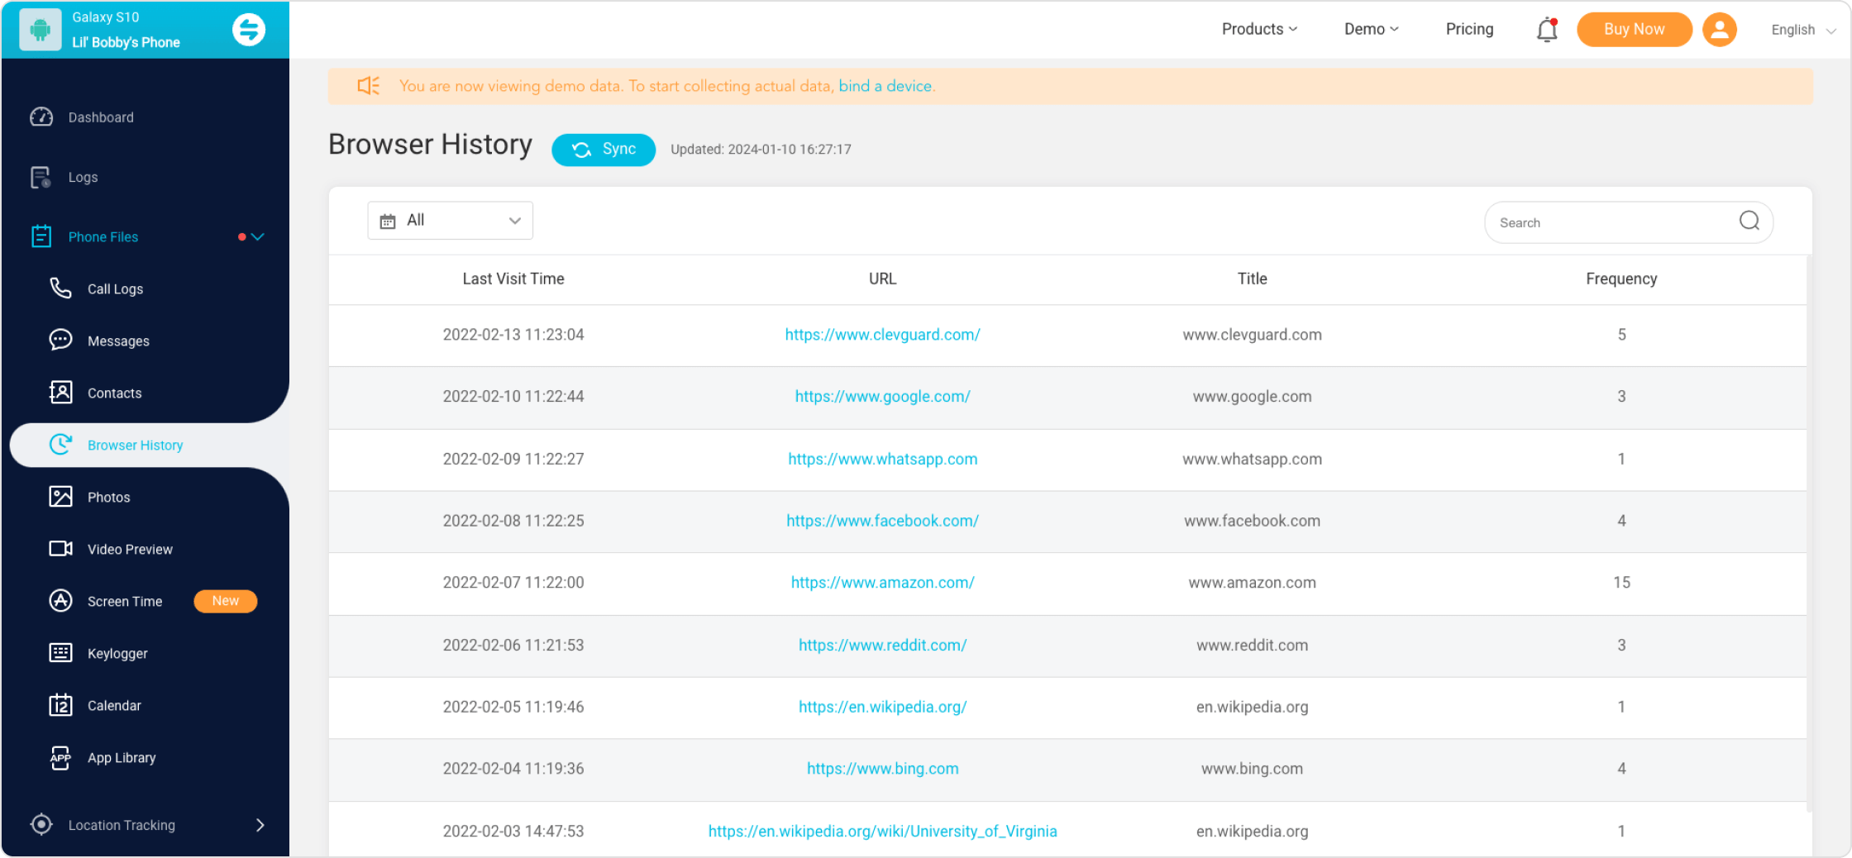
Task: Open Keylogger keyboard icon
Action: pyautogui.click(x=60, y=653)
